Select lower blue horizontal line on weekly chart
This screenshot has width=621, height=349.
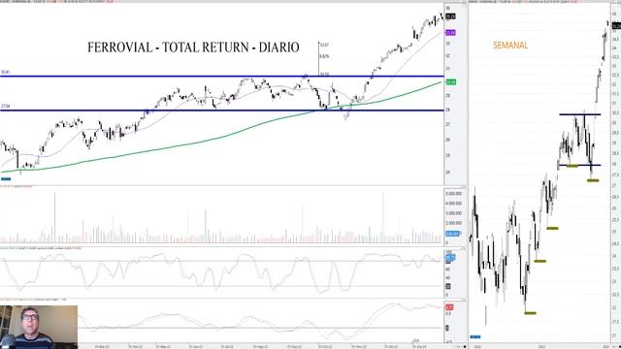(x=579, y=165)
